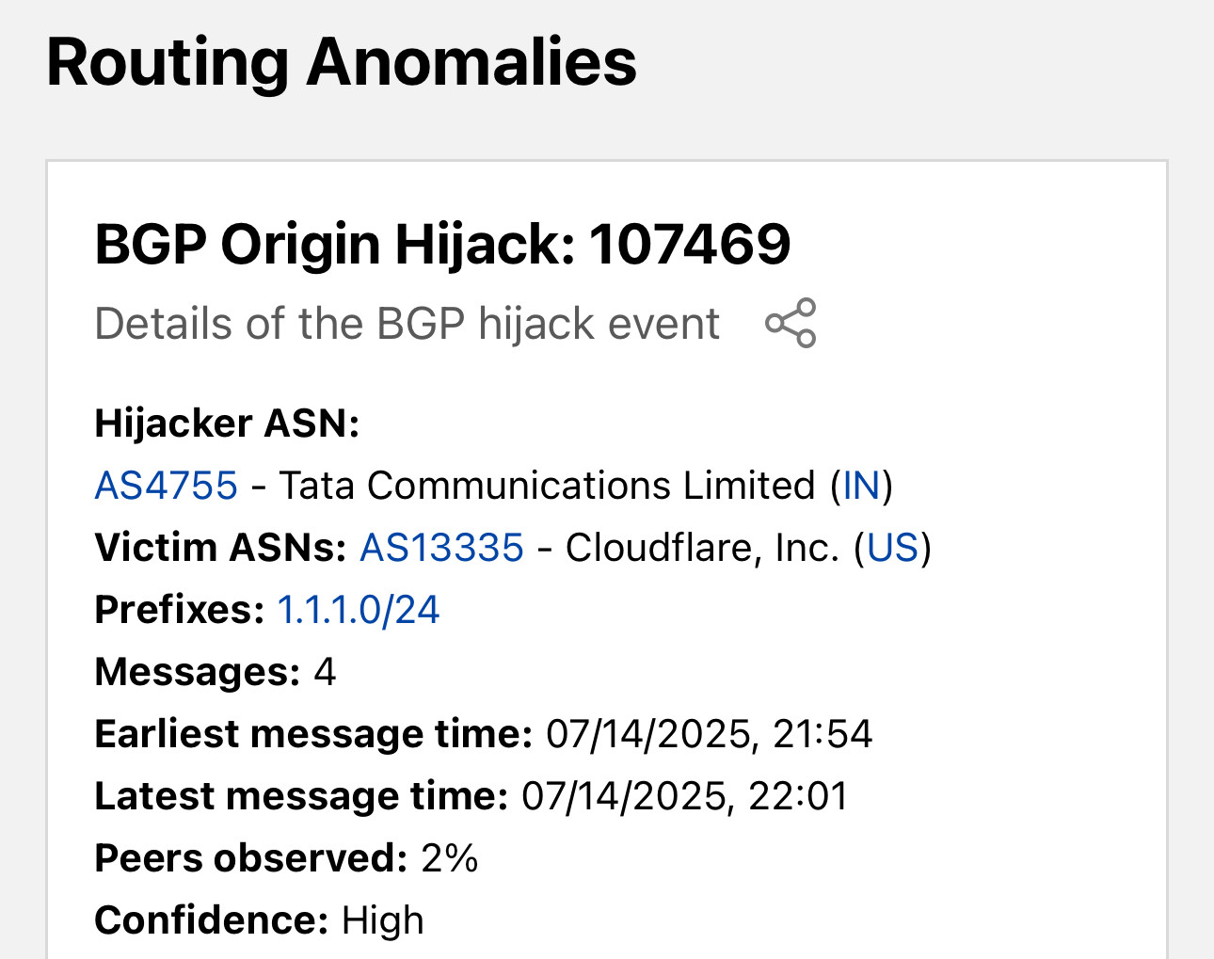Click the Peers observed 2% value

point(450,858)
